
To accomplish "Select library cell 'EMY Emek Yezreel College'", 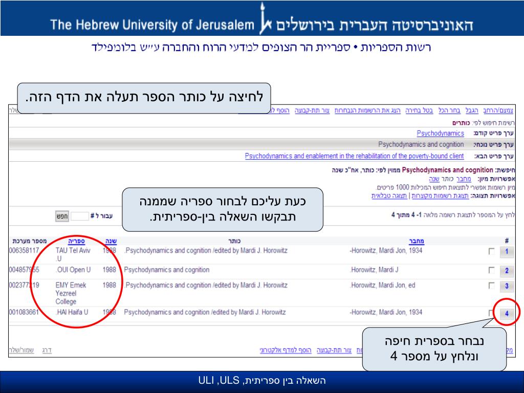I will (x=71, y=293).
